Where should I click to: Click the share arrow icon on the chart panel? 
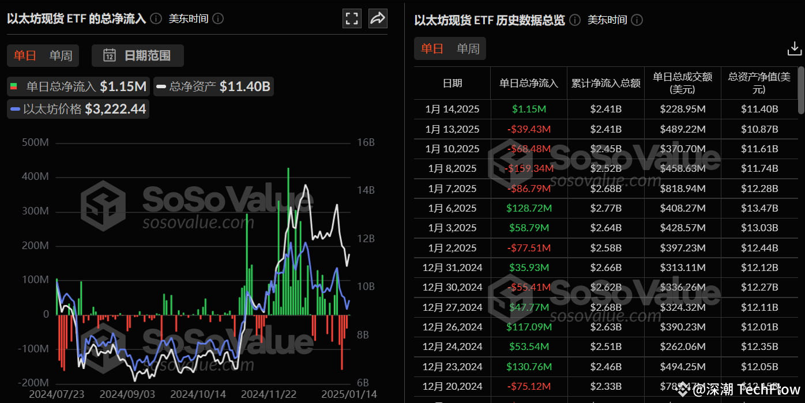378,18
